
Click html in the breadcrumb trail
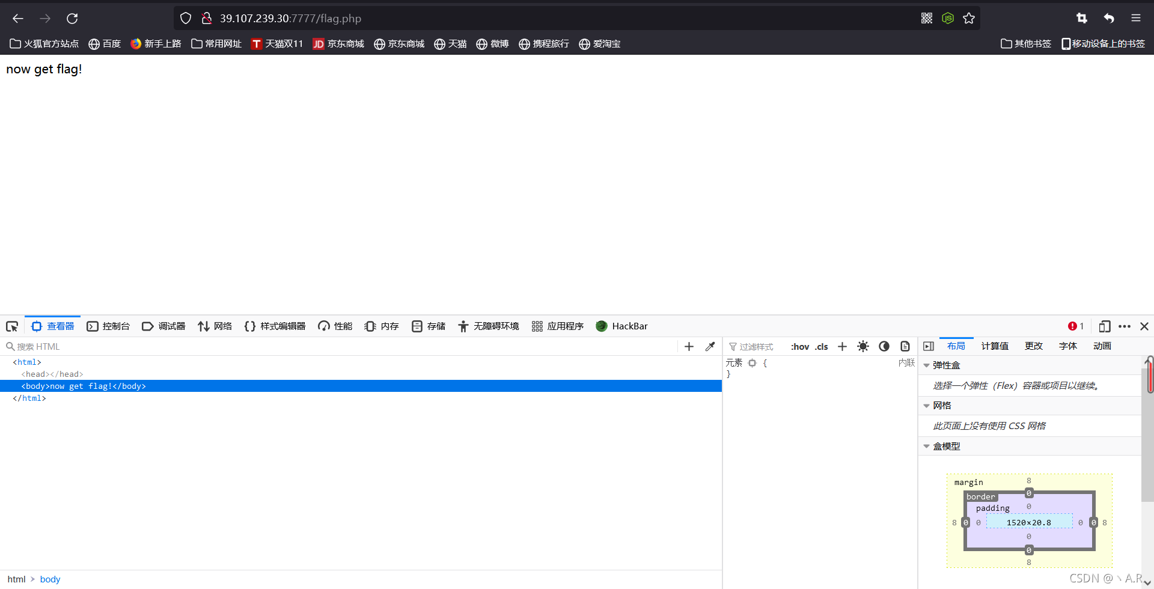(16, 579)
